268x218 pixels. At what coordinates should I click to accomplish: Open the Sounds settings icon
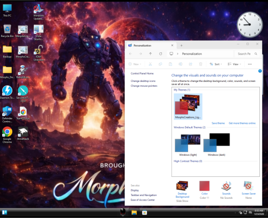point(226,190)
